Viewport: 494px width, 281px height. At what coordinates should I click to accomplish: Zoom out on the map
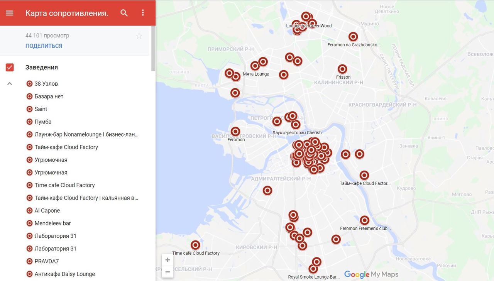[x=167, y=272]
